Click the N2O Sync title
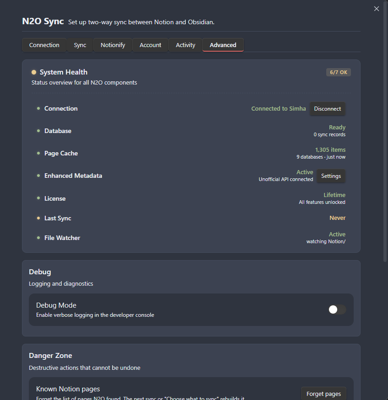This screenshot has height=400, width=388. coord(43,21)
